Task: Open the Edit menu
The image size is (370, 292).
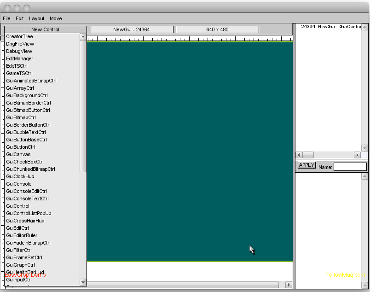Action: pyautogui.click(x=19, y=18)
